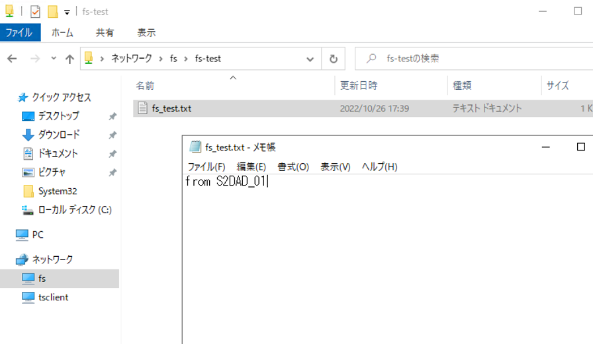The image size is (593, 344).
Task: Sort by the 名前 column header
Action: click(145, 86)
